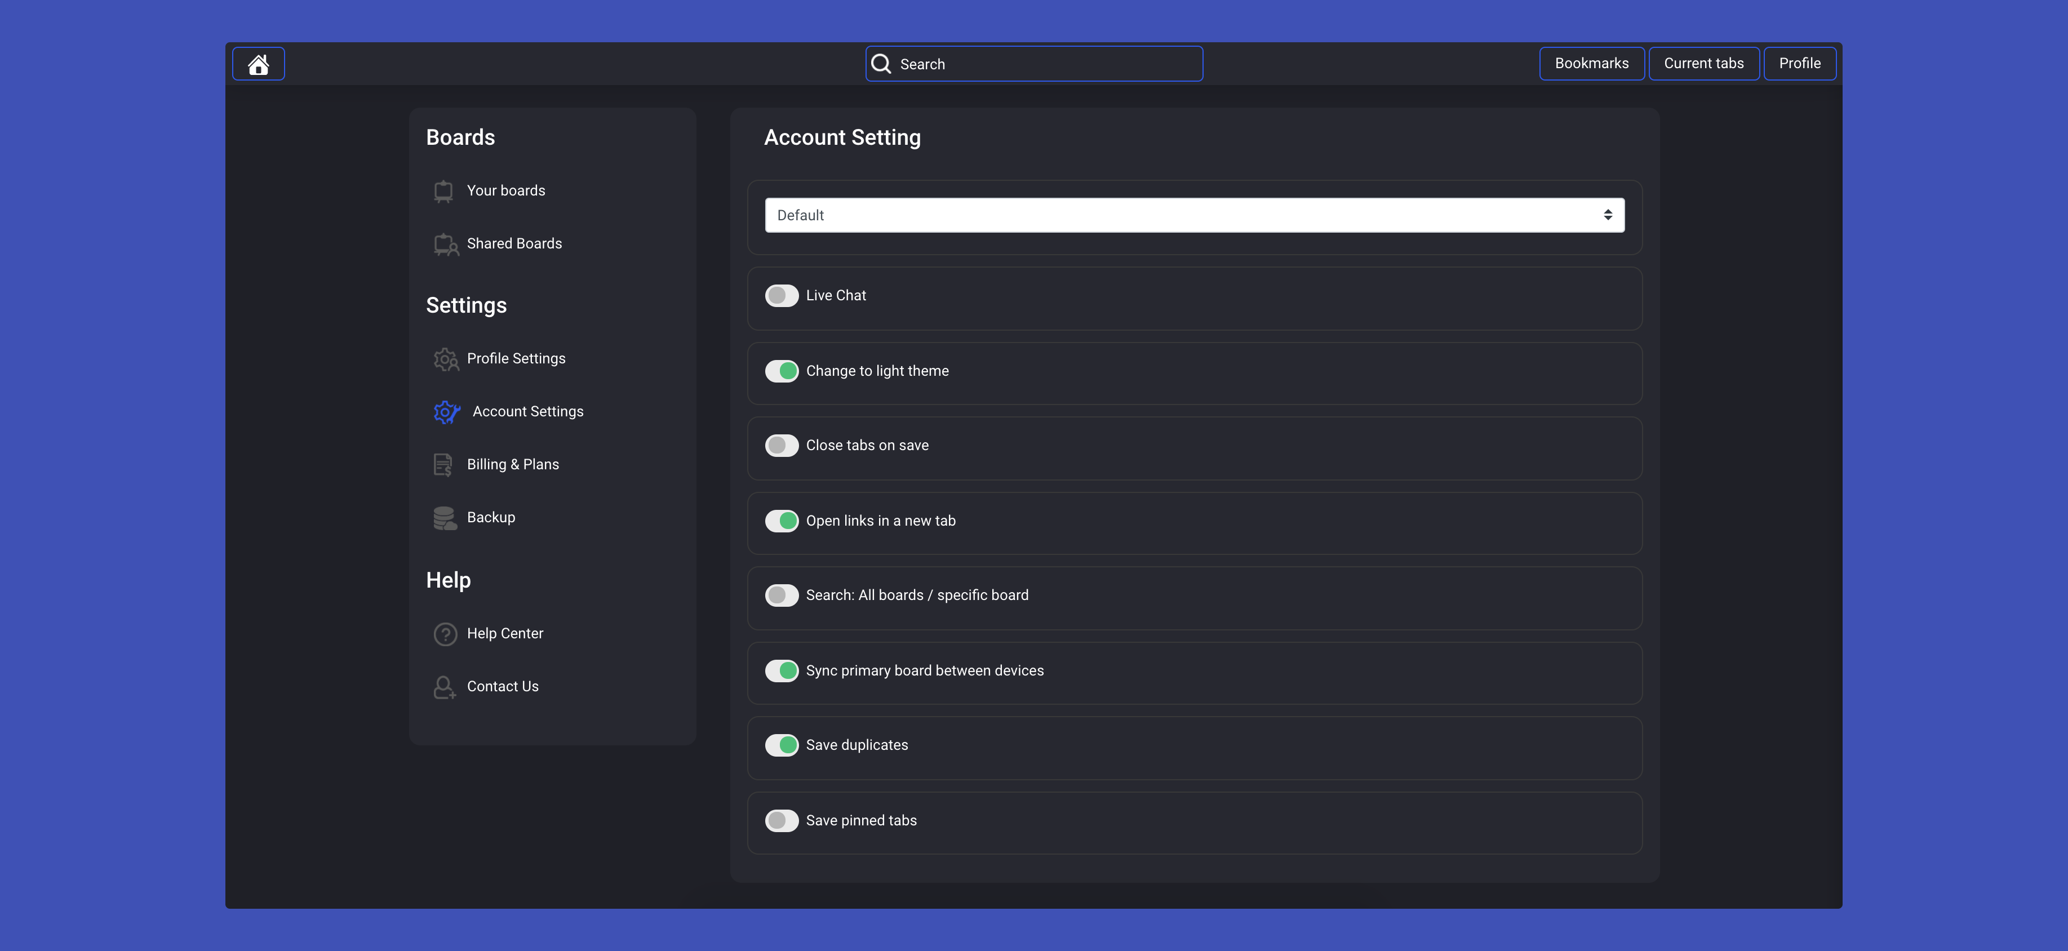
Task: Click the Help section heading
Action: [x=448, y=580]
